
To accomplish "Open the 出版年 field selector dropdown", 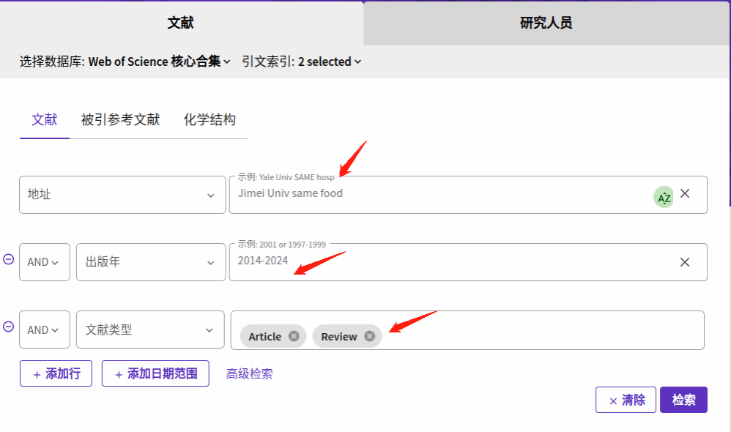I will tap(151, 262).
